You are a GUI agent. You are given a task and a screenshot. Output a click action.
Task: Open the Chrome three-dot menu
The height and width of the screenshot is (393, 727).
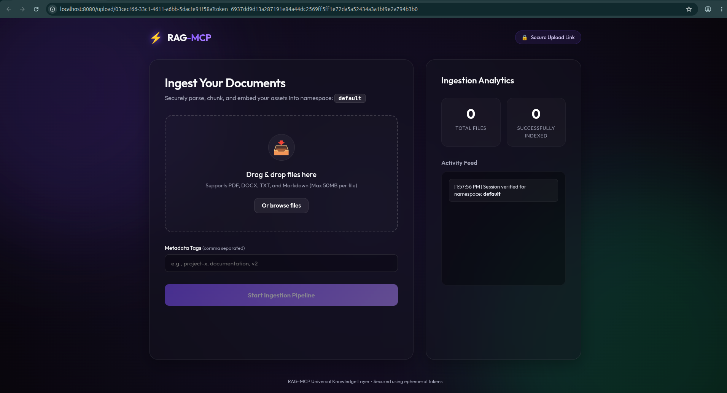click(722, 9)
